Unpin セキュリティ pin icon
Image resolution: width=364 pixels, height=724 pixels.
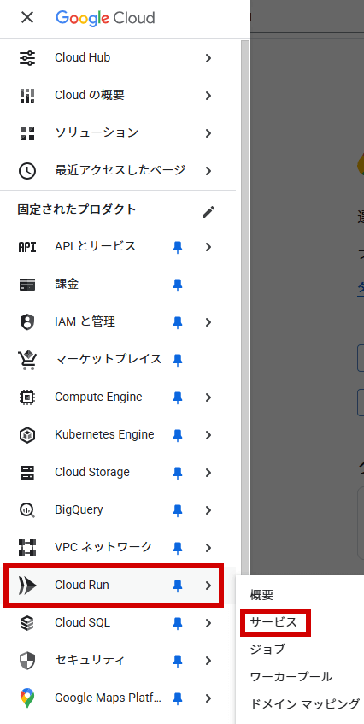(x=178, y=661)
